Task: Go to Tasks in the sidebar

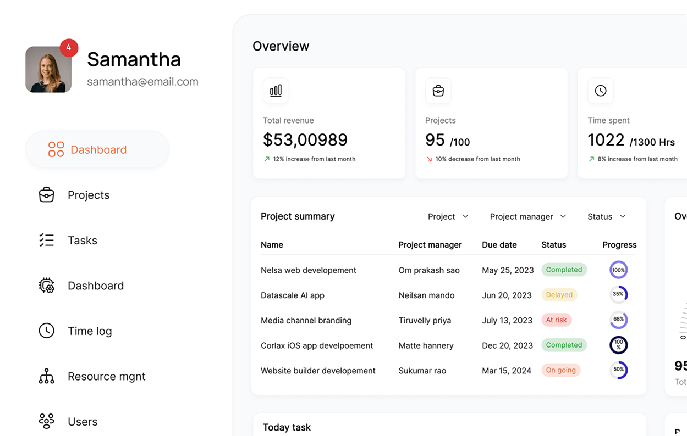Action: coord(83,240)
